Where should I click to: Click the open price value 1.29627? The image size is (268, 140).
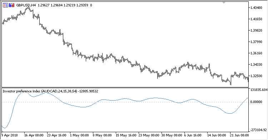click(x=44, y=5)
